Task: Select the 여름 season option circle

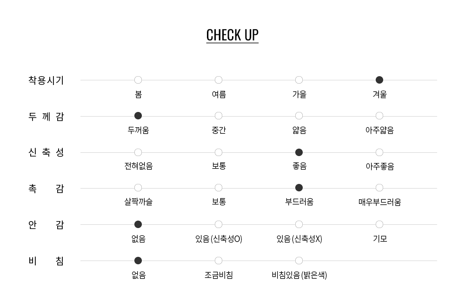Action: pos(219,80)
